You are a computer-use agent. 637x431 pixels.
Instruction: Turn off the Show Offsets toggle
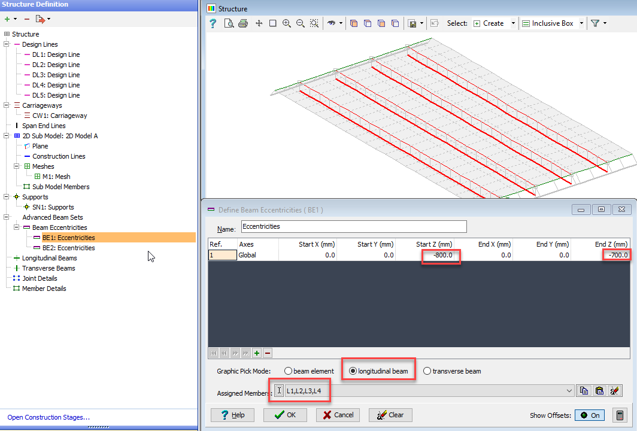[590, 415]
